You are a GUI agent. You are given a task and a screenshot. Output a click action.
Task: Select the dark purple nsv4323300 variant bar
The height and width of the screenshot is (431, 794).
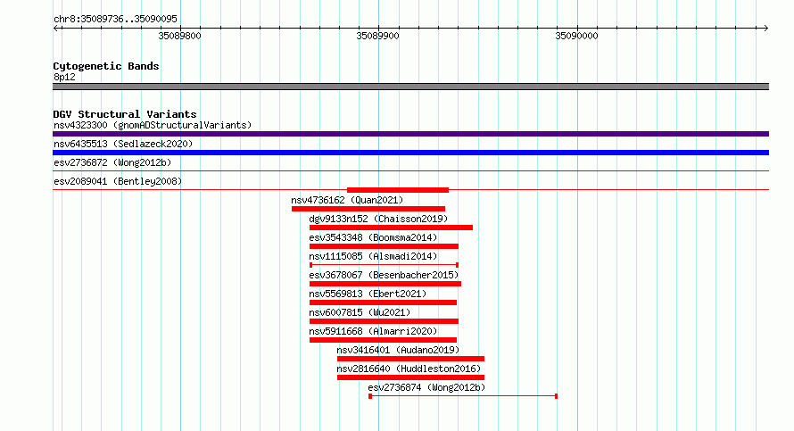[x=410, y=134]
